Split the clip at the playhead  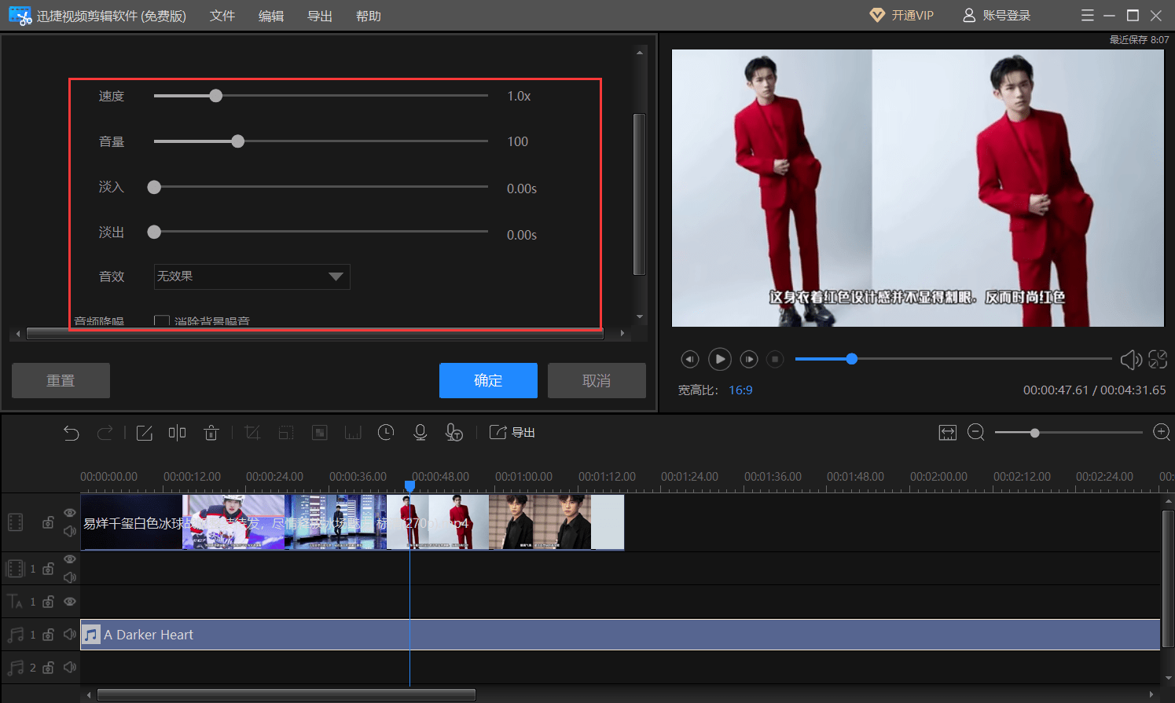(178, 433)
